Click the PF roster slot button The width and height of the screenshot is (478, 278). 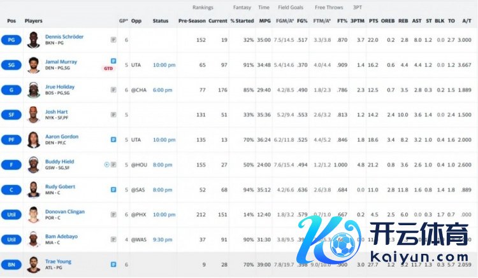(11, 139)
